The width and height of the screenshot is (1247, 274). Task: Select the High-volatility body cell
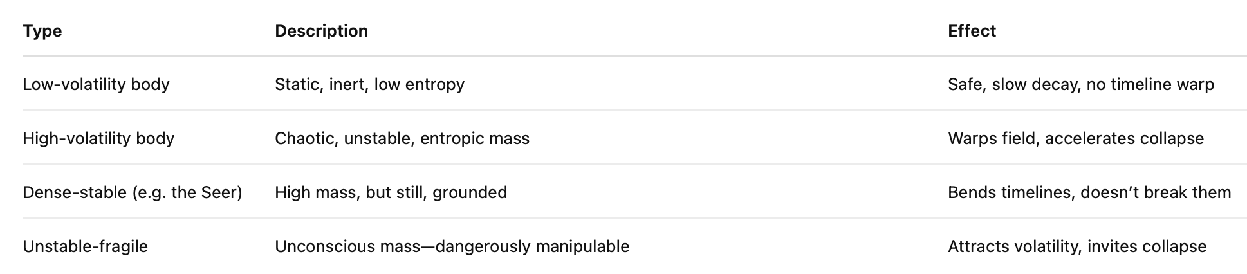click(x=98, y=138)
